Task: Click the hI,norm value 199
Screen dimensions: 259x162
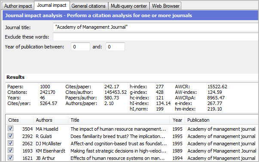Action: click(x=160, y=109)
